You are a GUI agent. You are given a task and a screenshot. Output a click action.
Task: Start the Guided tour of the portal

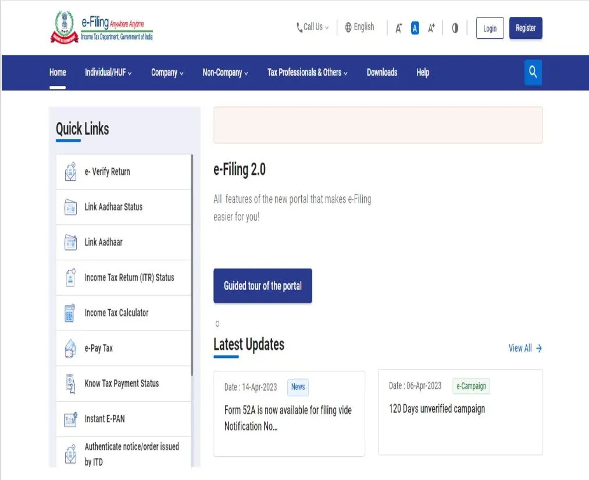point(263,286)
